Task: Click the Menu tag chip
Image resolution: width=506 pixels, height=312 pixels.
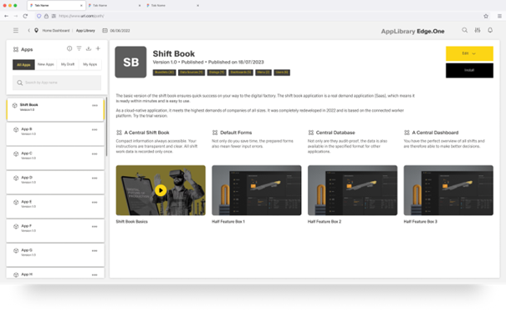Action: click(x=263, y=73)
